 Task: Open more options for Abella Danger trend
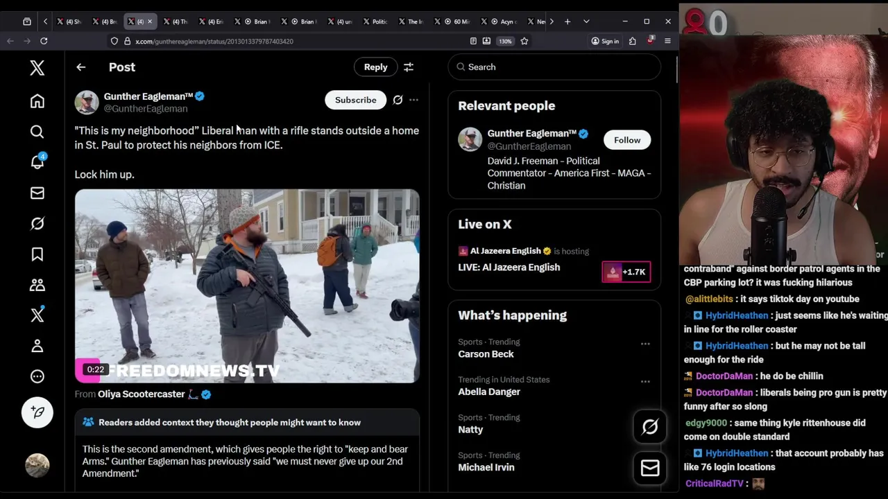(x=645, y=381)
